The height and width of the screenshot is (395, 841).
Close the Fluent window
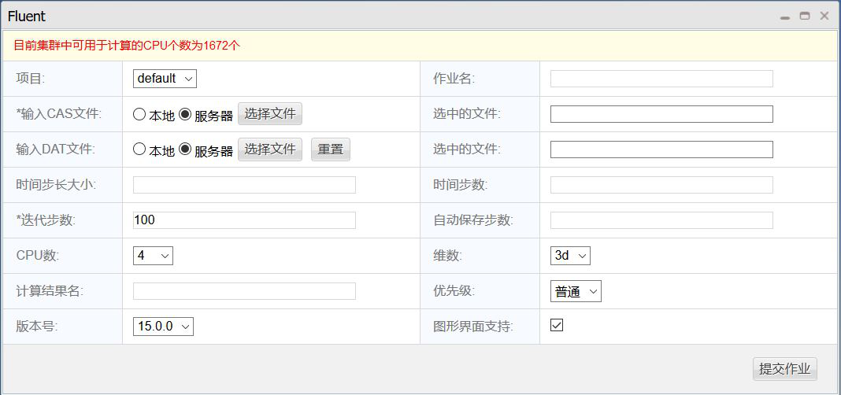(824, 16)
